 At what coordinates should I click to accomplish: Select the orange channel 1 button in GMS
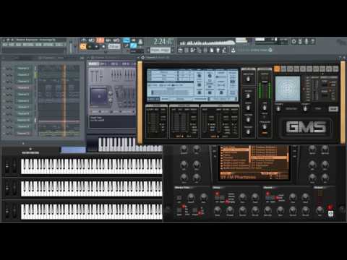[277, 69]
